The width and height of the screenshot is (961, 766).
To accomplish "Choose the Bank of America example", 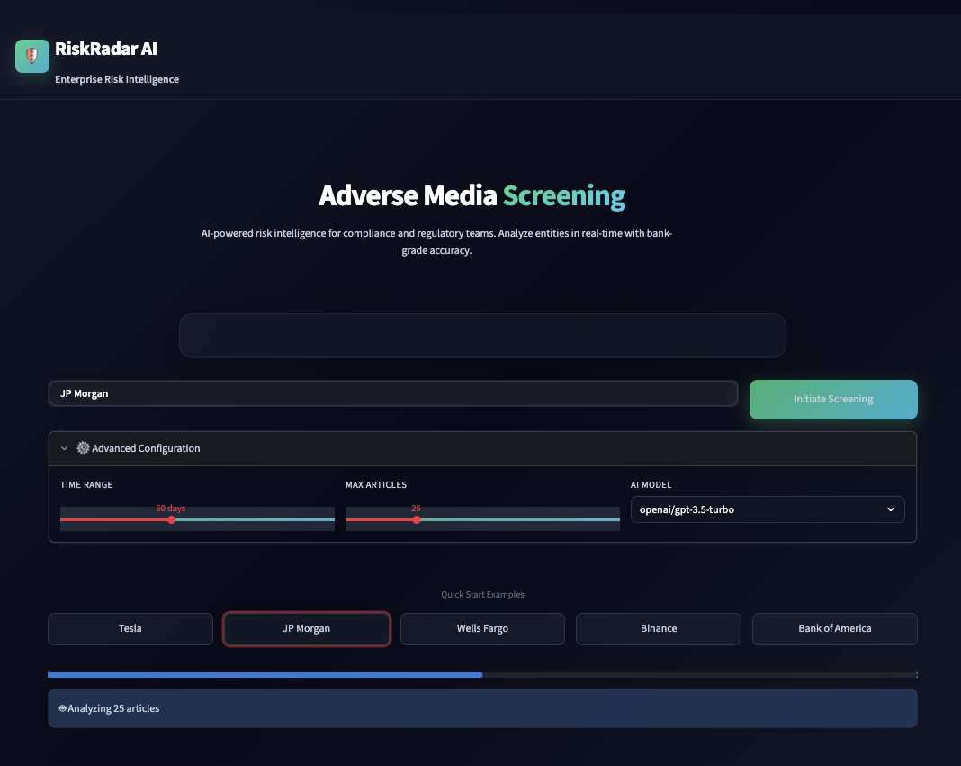I will [834, 628].
